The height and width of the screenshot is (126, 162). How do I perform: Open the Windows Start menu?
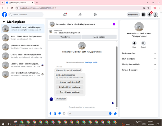(x=3, y=124)
